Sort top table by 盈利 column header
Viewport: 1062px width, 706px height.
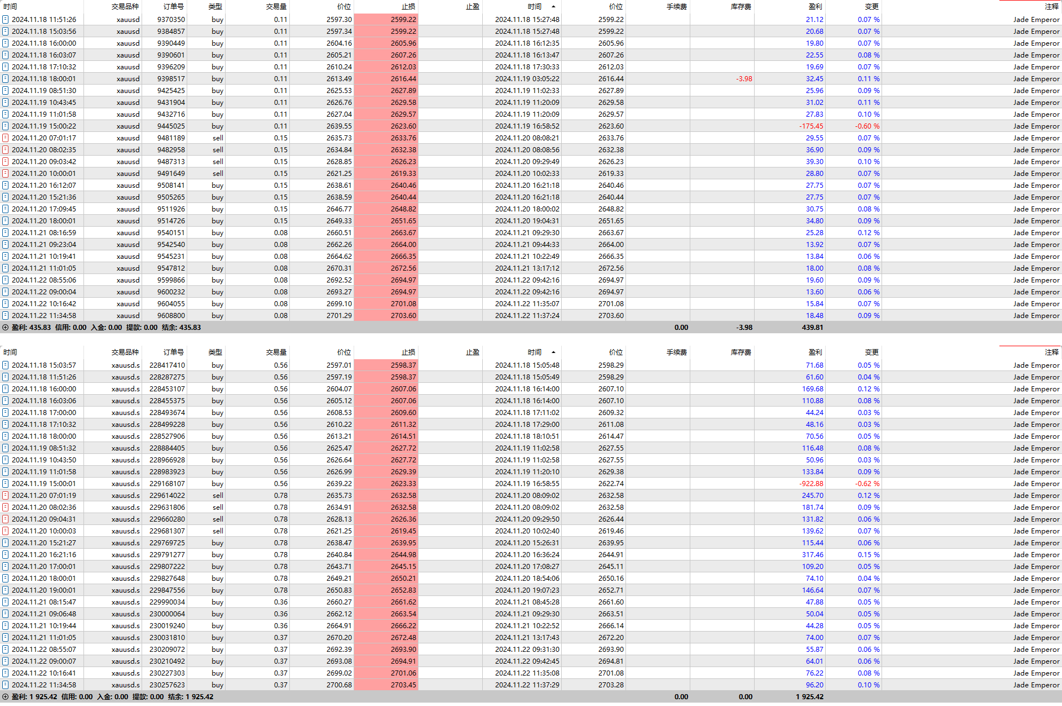click(816, 7)
